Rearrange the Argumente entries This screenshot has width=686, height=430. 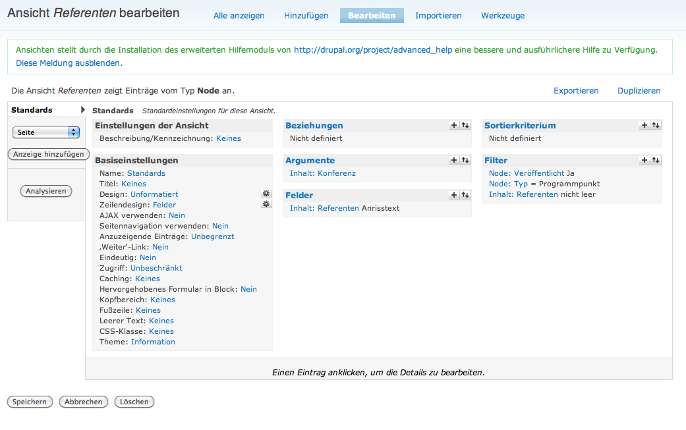pos(465,160)
